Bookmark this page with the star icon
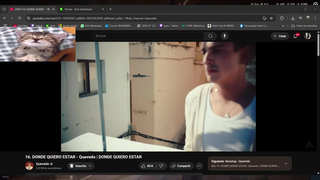 pos(271,18)
